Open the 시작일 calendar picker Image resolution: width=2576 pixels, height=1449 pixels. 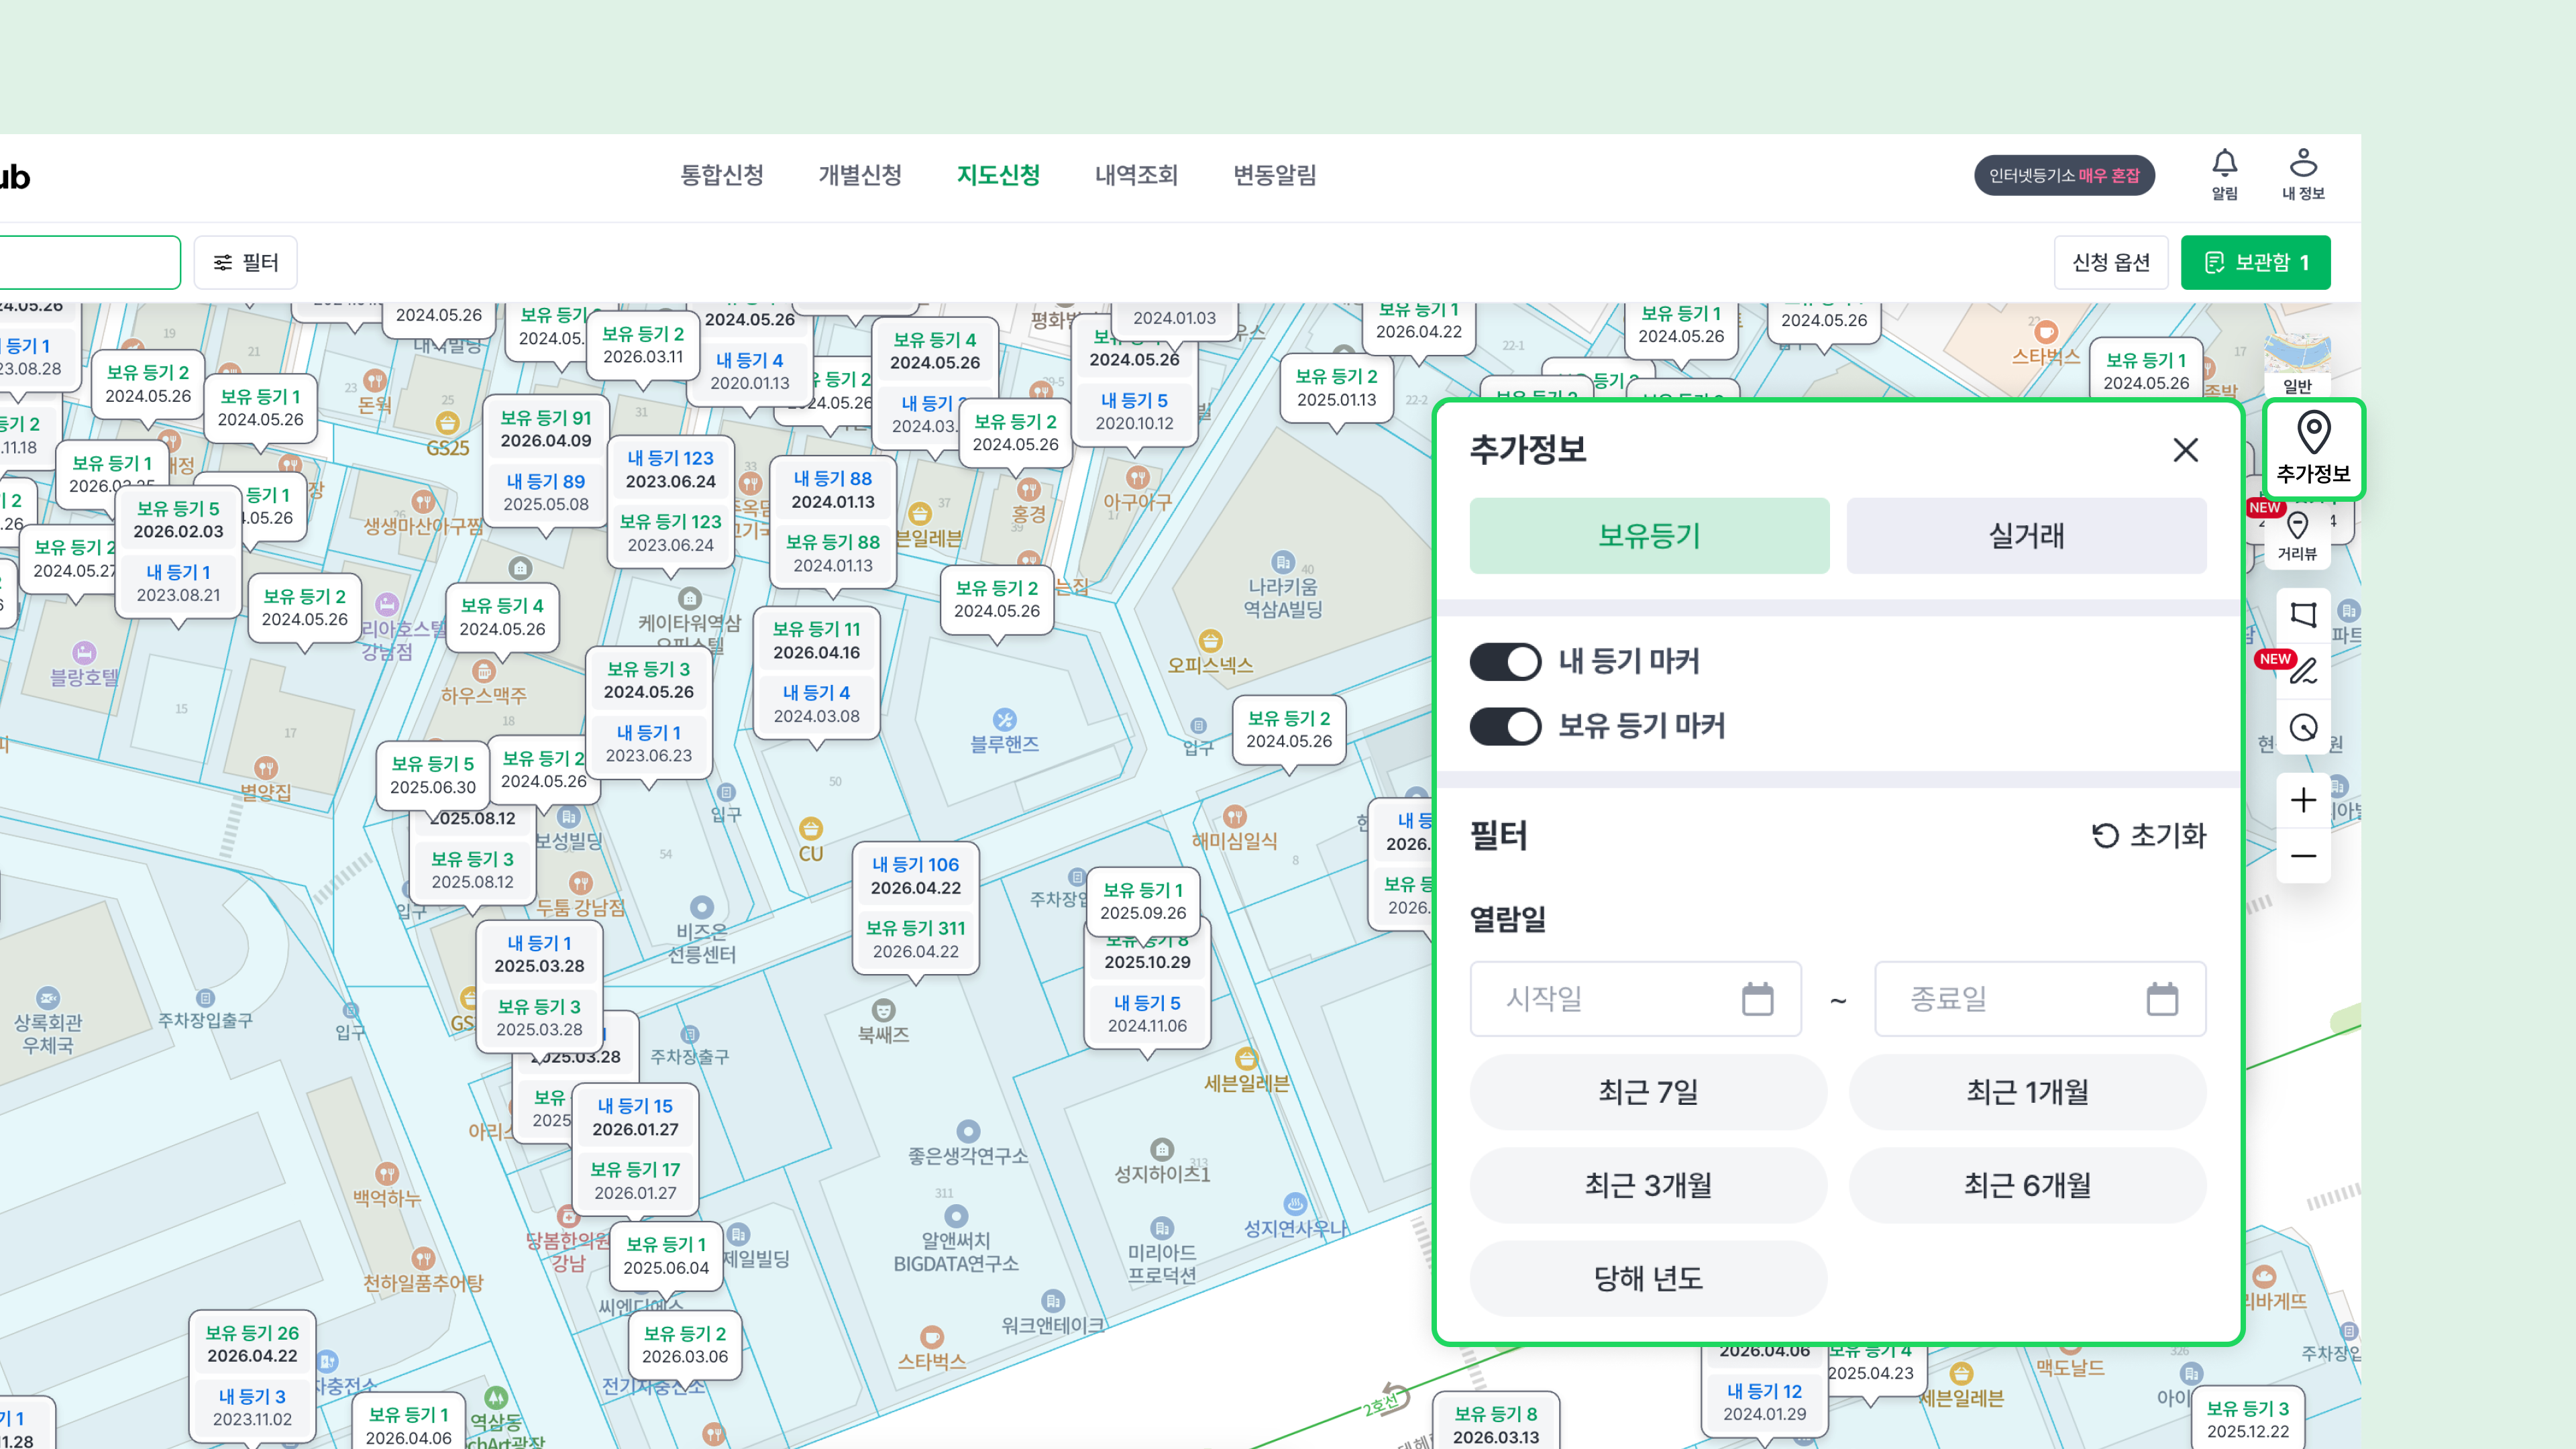[x=1757, y=999]
